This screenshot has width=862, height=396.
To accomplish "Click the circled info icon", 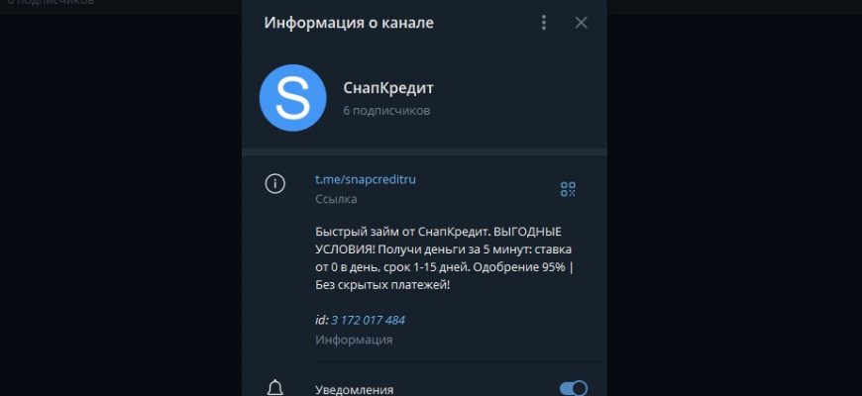I will point(274,183).
